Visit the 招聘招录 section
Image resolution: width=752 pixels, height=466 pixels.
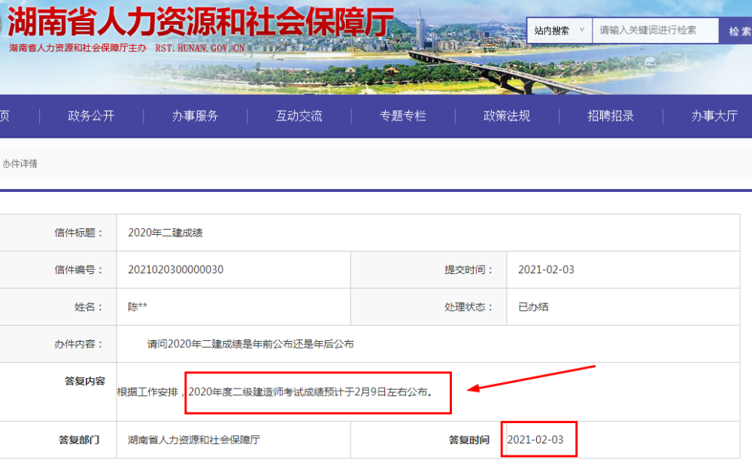pyautogui.click(x=609, y=117)
